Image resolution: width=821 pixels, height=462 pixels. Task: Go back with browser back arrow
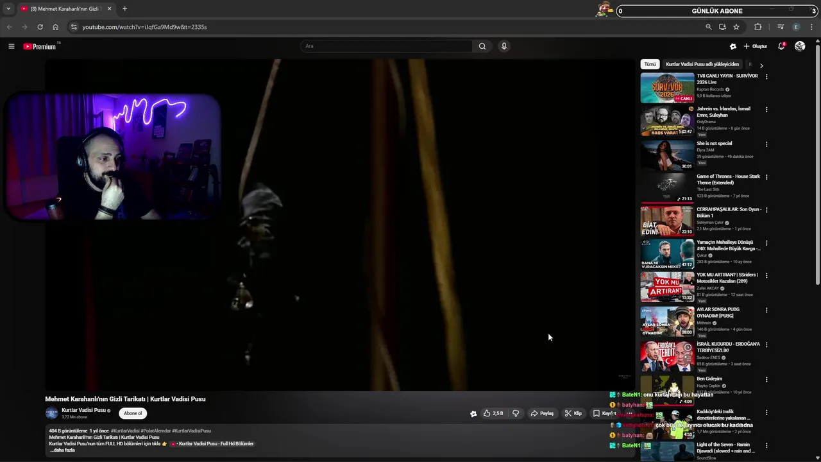(x=9, y=27)
